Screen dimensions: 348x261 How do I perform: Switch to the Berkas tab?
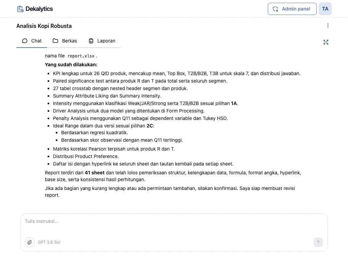tap(65, 41)
